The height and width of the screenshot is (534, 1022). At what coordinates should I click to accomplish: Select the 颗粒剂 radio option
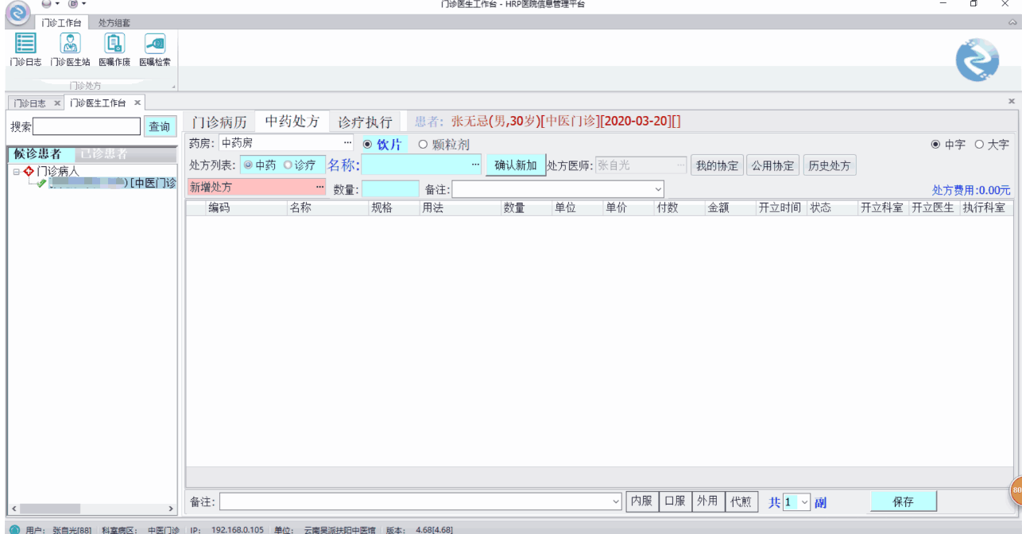click(423, 145)
